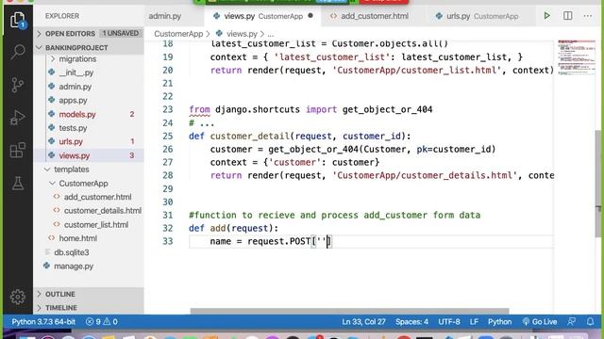Open admin.py in the explorer

75,87
